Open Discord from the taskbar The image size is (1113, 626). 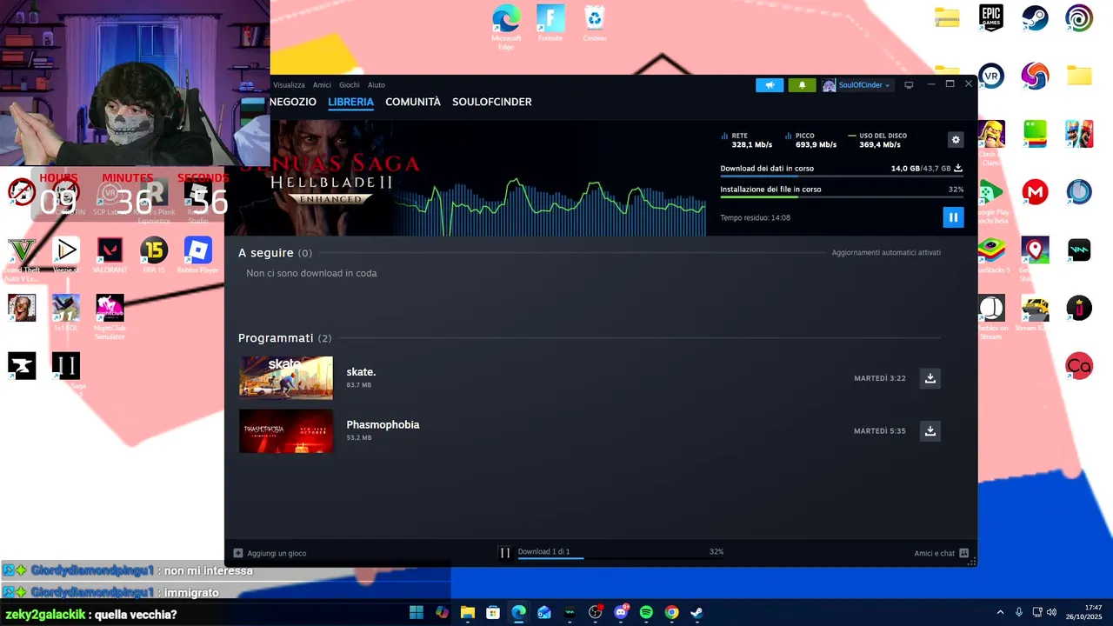(x=621, y=612)
